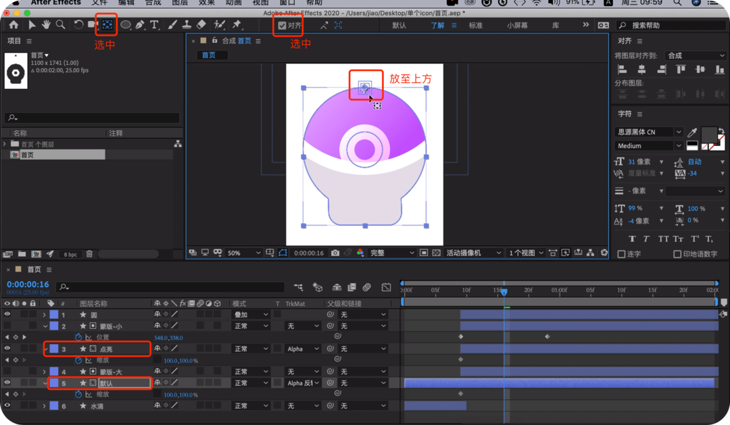Click align right edges icon
The image size is (730, 425).
661,70
